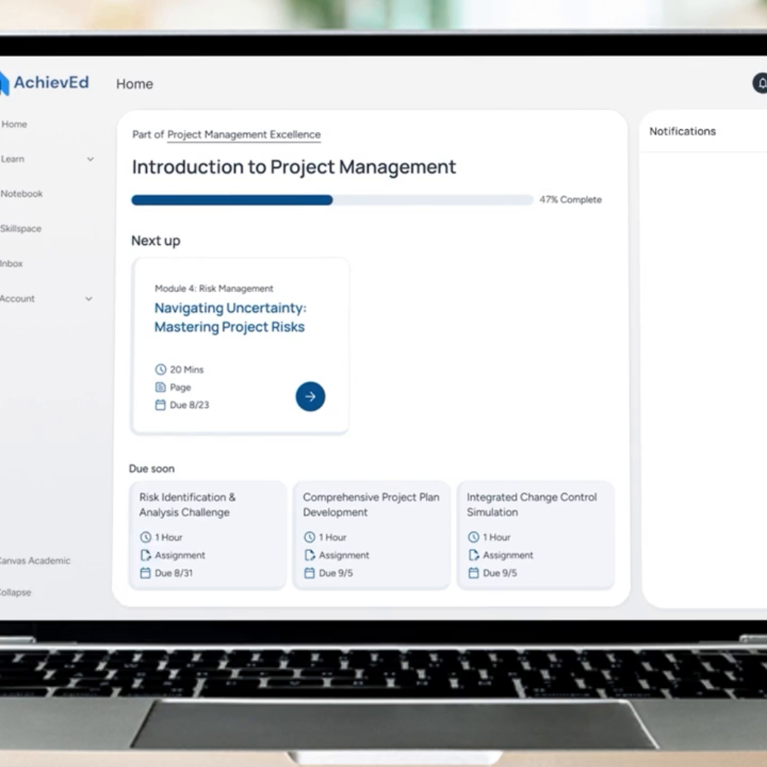Go to Notebook in the sidebar
The width and height of the screenshot is (767, 767).
pos(21,194)
